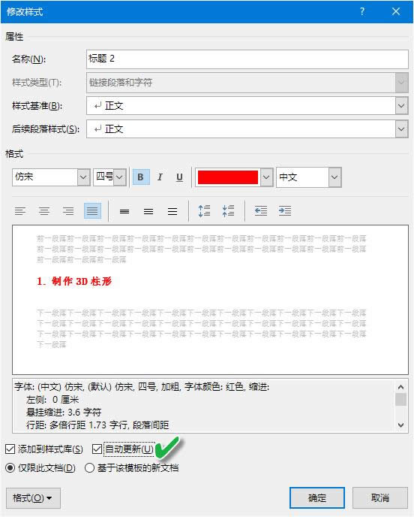Screen dimensions: 414x517
Task: Uncheck the 自动更新 checkbox
Action: pos(97,449)
